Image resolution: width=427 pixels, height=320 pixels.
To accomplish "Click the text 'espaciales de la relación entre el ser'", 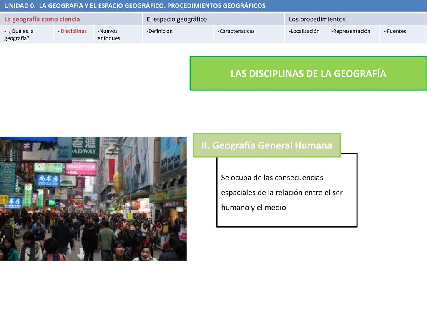I will (282, 192).
